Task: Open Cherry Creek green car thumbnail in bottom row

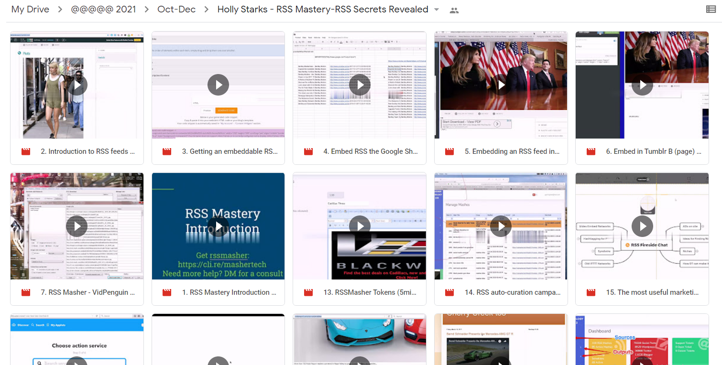Action: tap(501, 339)
